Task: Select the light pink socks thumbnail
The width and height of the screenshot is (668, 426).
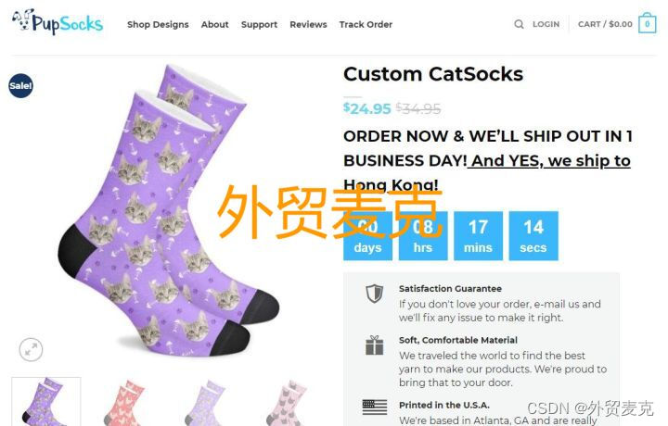Action: click(287, 402)
